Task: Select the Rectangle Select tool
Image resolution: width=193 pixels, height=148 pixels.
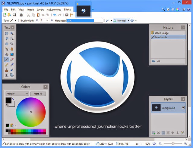Action: [7, 33]
